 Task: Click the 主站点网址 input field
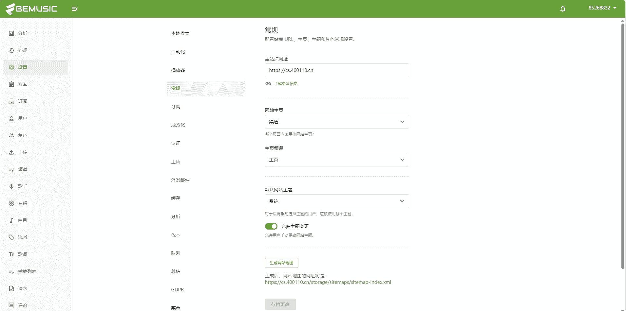click(336, 70)
